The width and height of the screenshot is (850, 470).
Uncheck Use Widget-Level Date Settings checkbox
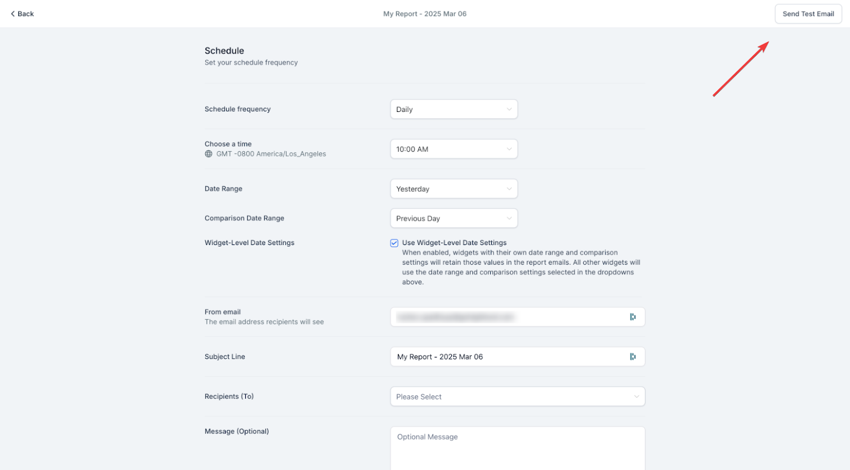394,243
